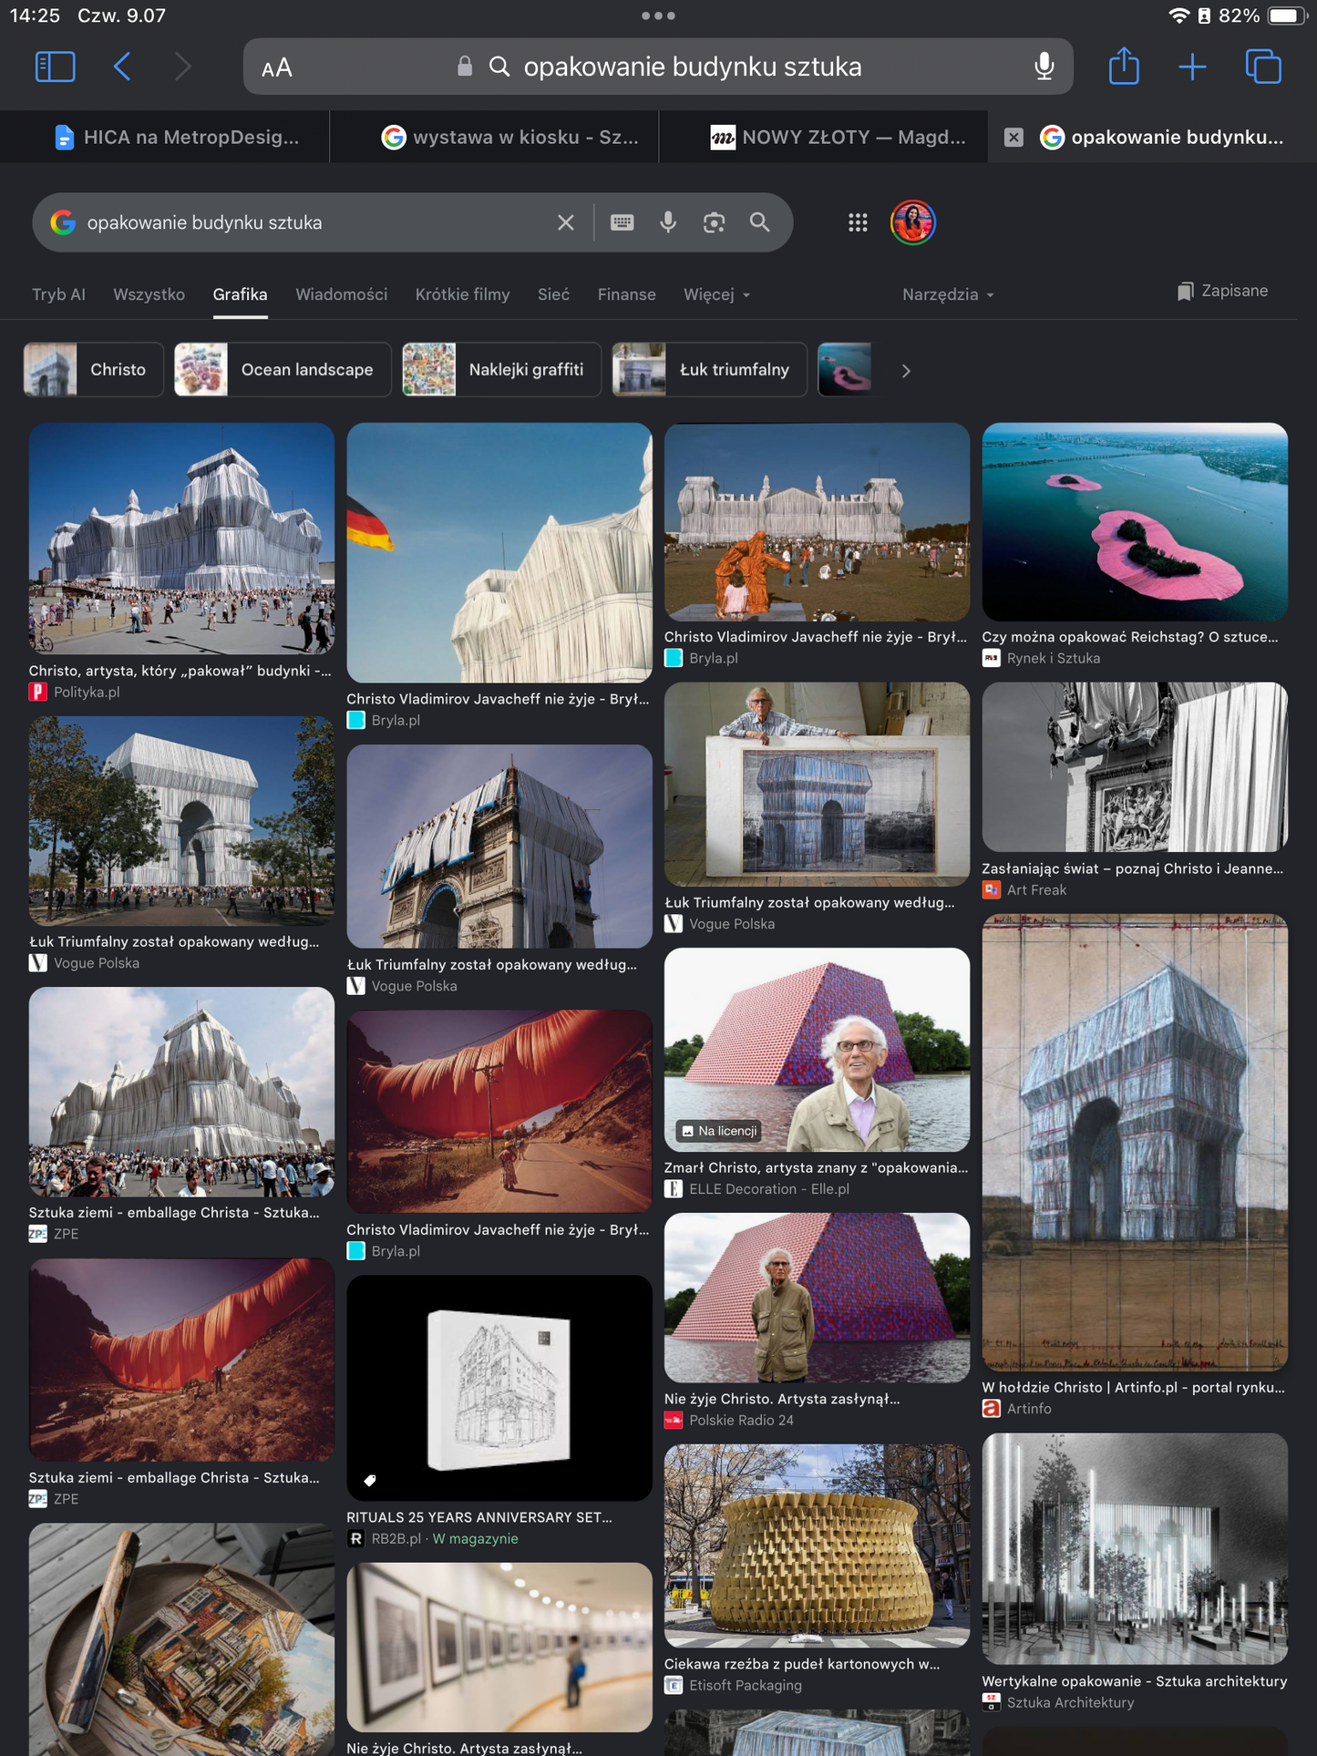Open the Zapisane saved items link
Screen dimensions: 1317x1756
pyautogui.click(x=1222, y=291)
